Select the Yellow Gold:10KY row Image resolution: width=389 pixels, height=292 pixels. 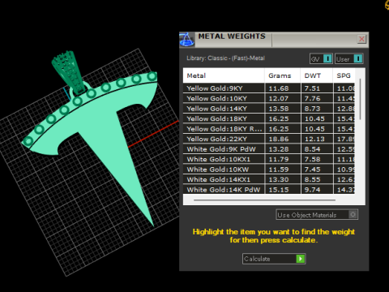[269, 98]
